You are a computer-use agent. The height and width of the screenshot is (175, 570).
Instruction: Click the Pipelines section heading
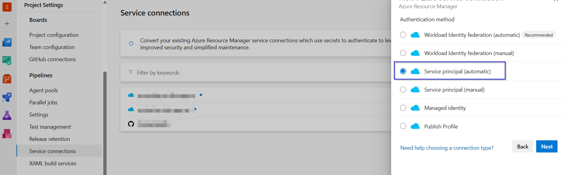click(x=41, y=75)
